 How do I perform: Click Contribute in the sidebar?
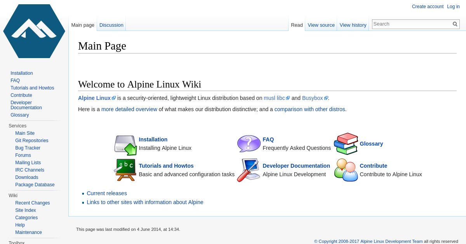[21, 95]
